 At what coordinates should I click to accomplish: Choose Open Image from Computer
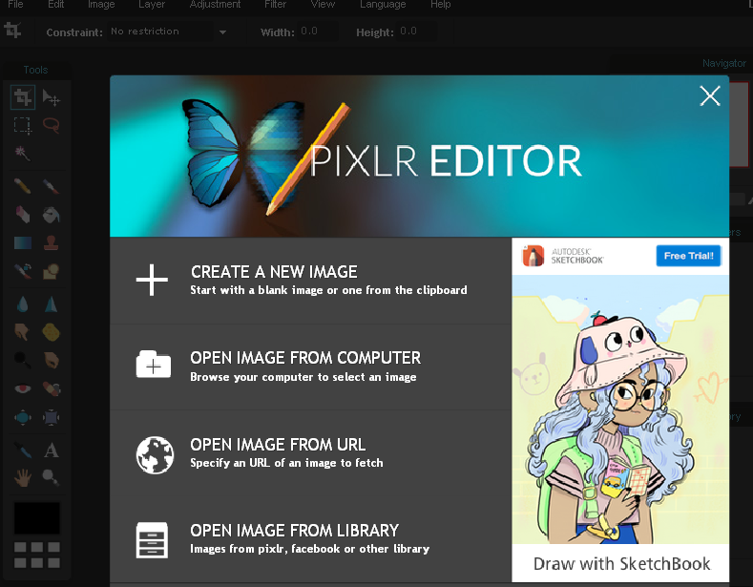(311, 367)
